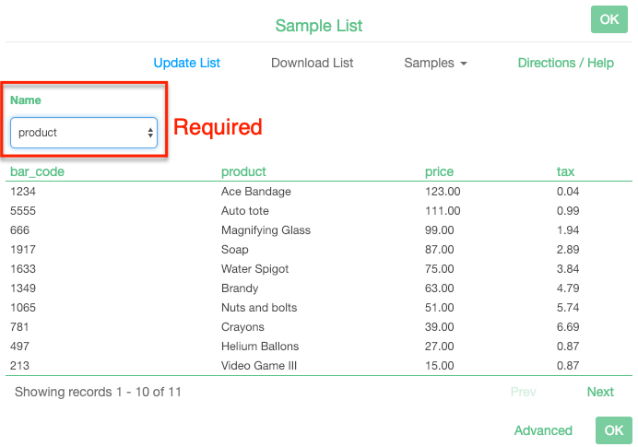Viewport: 638px width, 447px height.
Task: Click the price column header
Action: pyautogui.click(x=439, y=171)
